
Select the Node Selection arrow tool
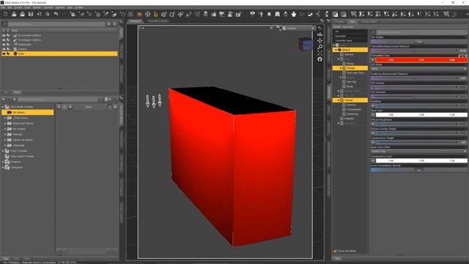coord(156,14)
